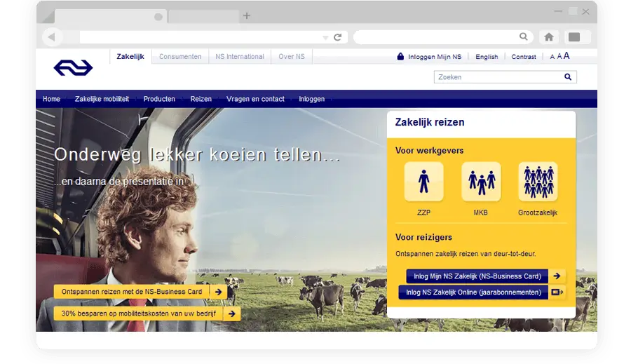Click the padlock icon beside Inloggen Mijn NS
The width and height of the screenshot is (631, 364).
coord(400,56)
